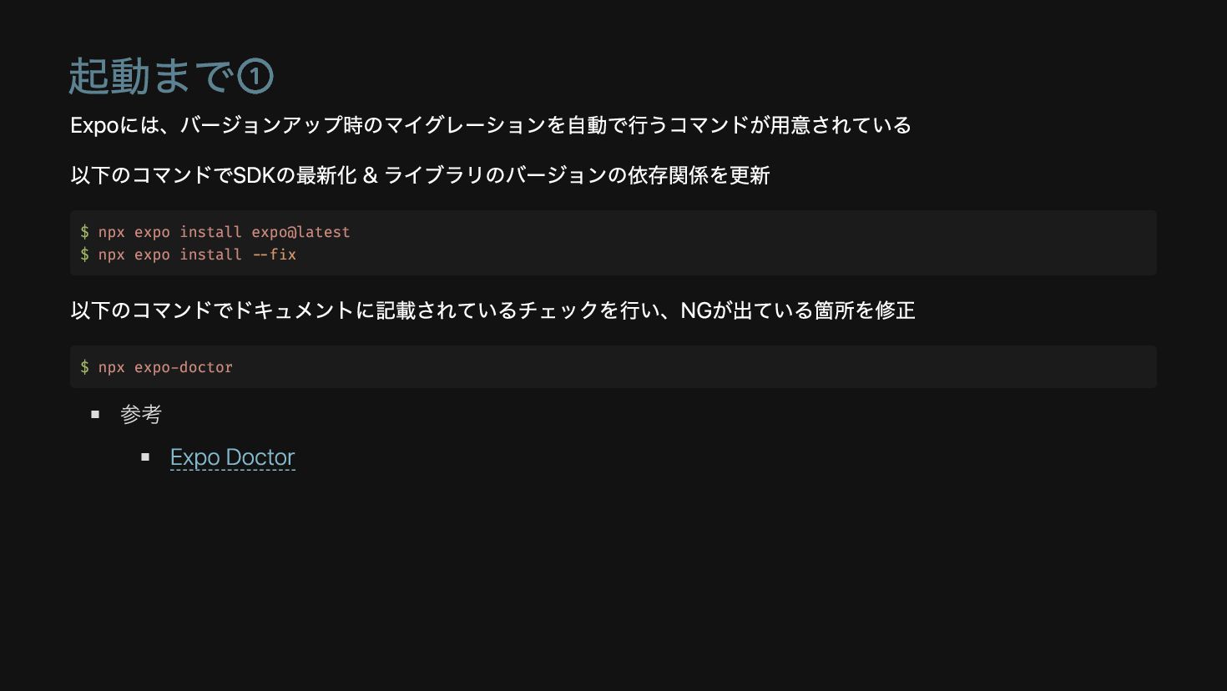Click the '--fix' flag in code
The image size is (1227, 691).
pyautogui.click(x=275, y=255)
